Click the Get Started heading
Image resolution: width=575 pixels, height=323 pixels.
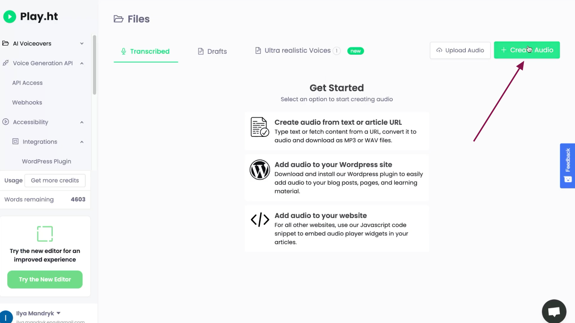point(337,88)
